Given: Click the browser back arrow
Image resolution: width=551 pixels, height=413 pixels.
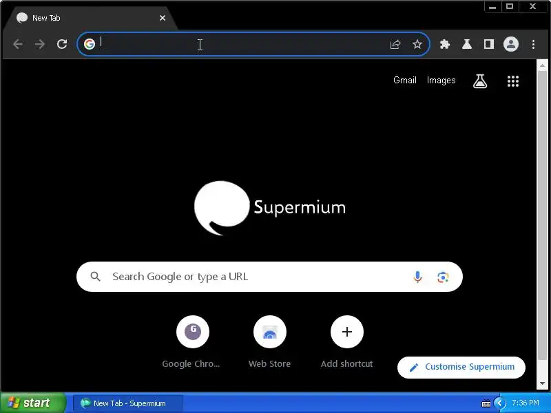Looking at the screenshot, I should (x=18, y=44).
